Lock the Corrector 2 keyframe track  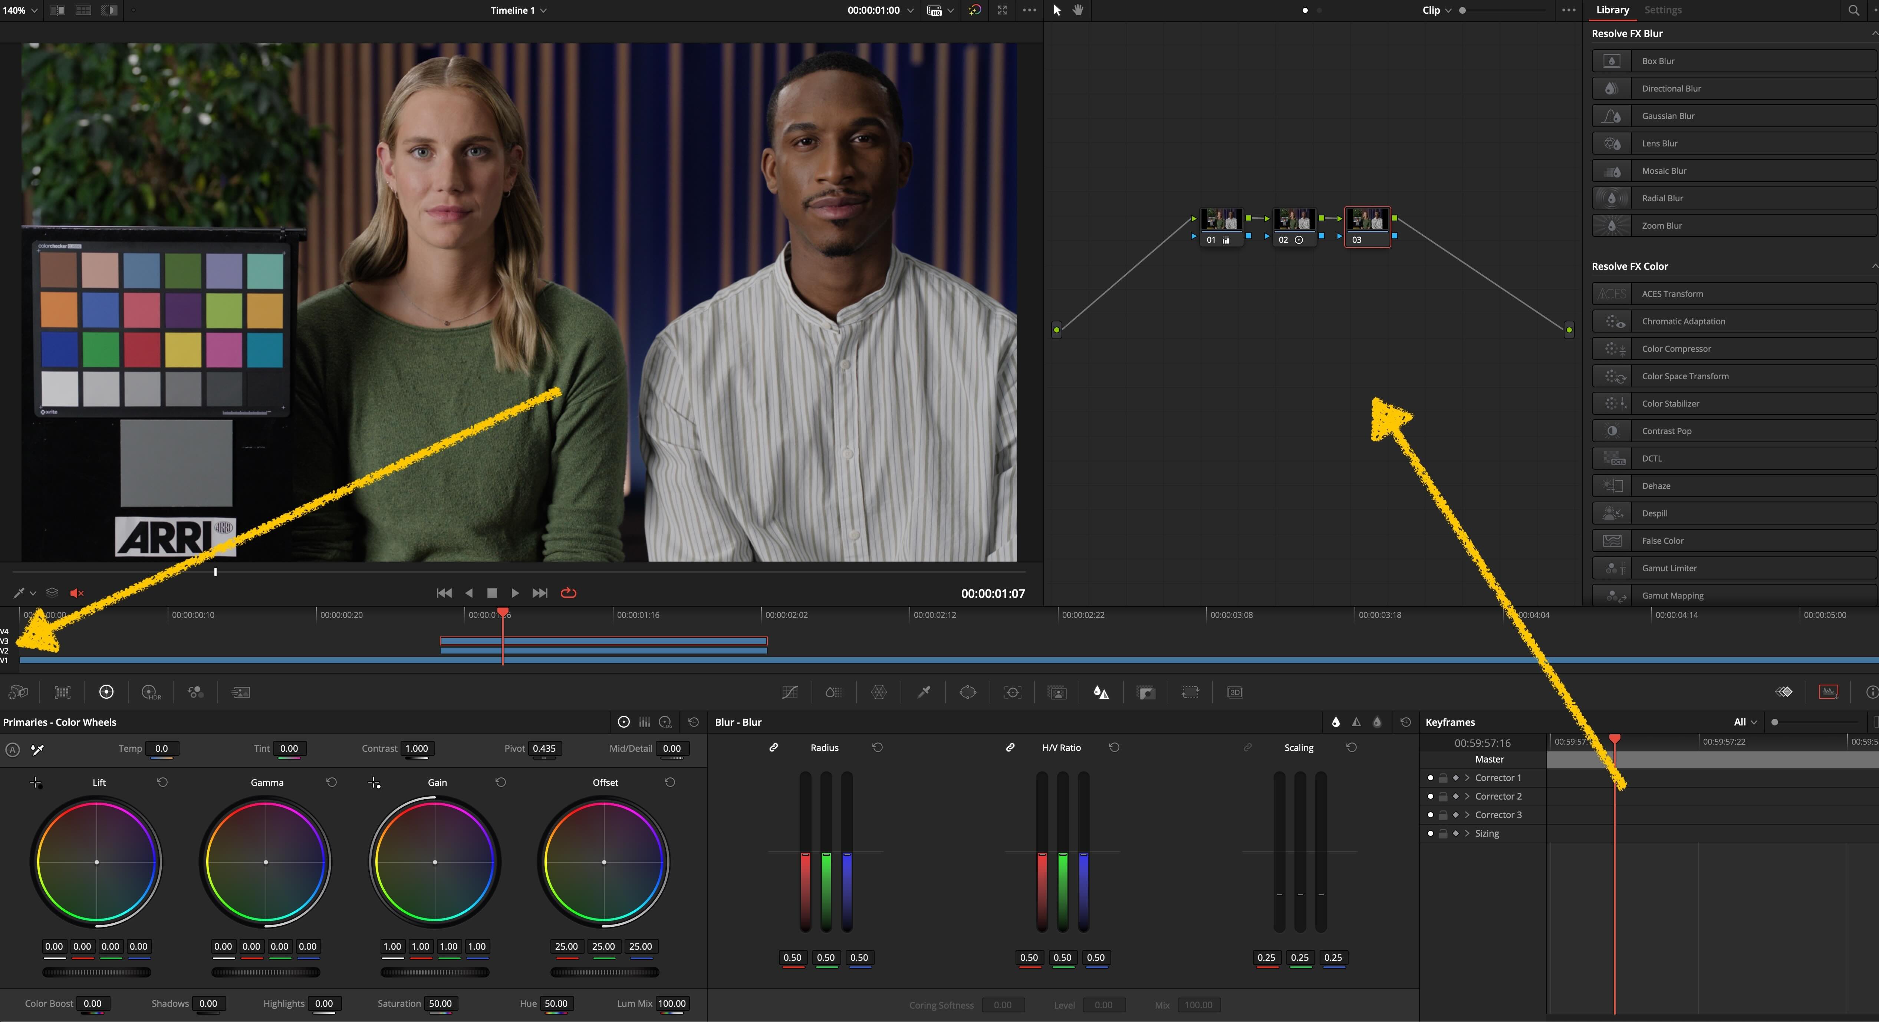[x=1443, y=796]
